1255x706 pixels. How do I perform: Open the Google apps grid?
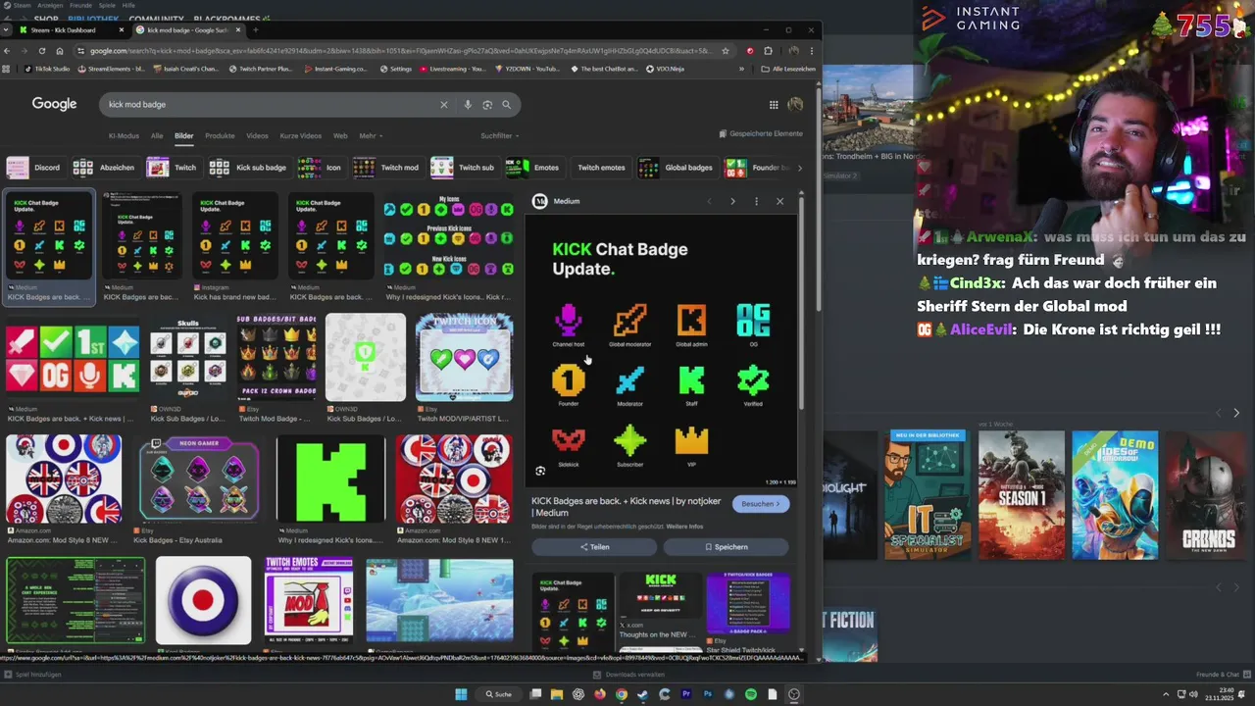(x=774, y=105)
